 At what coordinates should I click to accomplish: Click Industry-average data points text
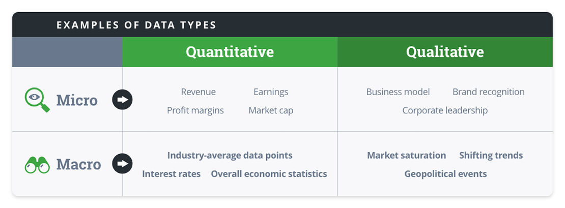[230, 156]
